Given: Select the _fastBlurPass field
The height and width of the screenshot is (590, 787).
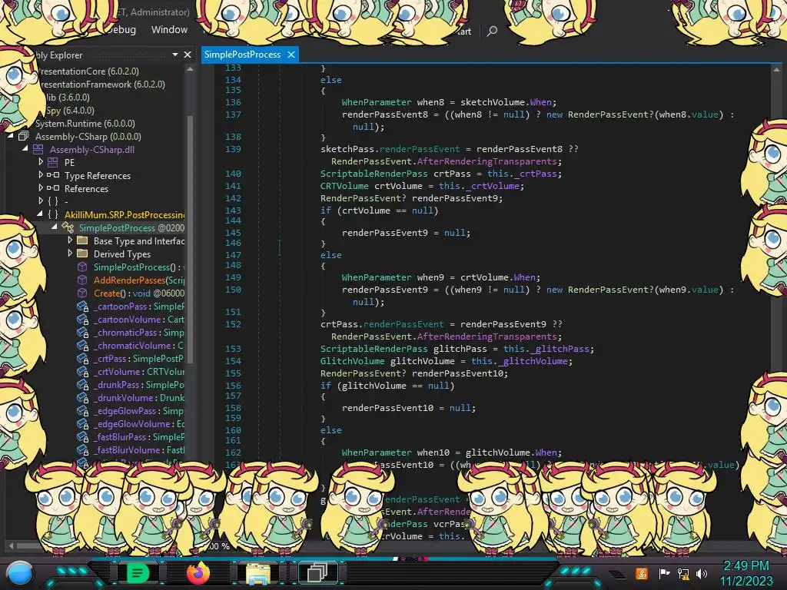Looking at the screenshot, I should (138, 436).
